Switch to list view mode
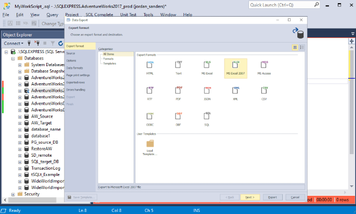This screenshot has width=356, height=214. [302, 47]
